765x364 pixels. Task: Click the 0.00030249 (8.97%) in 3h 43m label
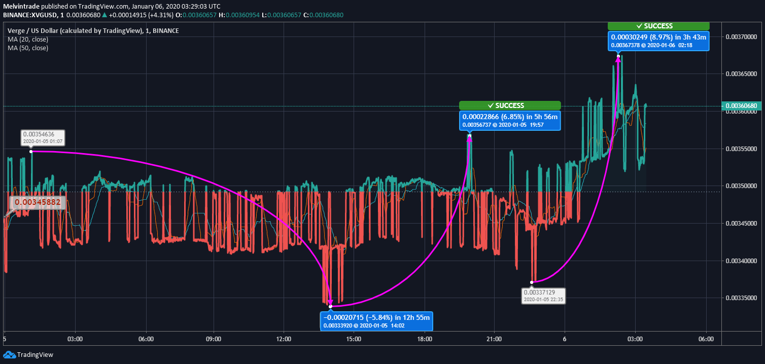(x=659, y=41)
